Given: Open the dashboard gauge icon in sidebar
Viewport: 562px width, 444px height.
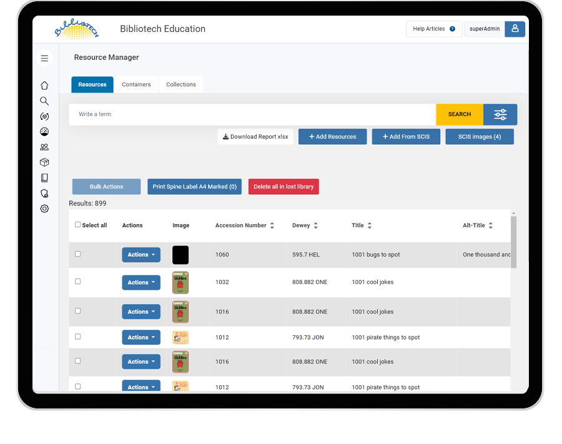Looking at the screenshot, I should (44, 132).
